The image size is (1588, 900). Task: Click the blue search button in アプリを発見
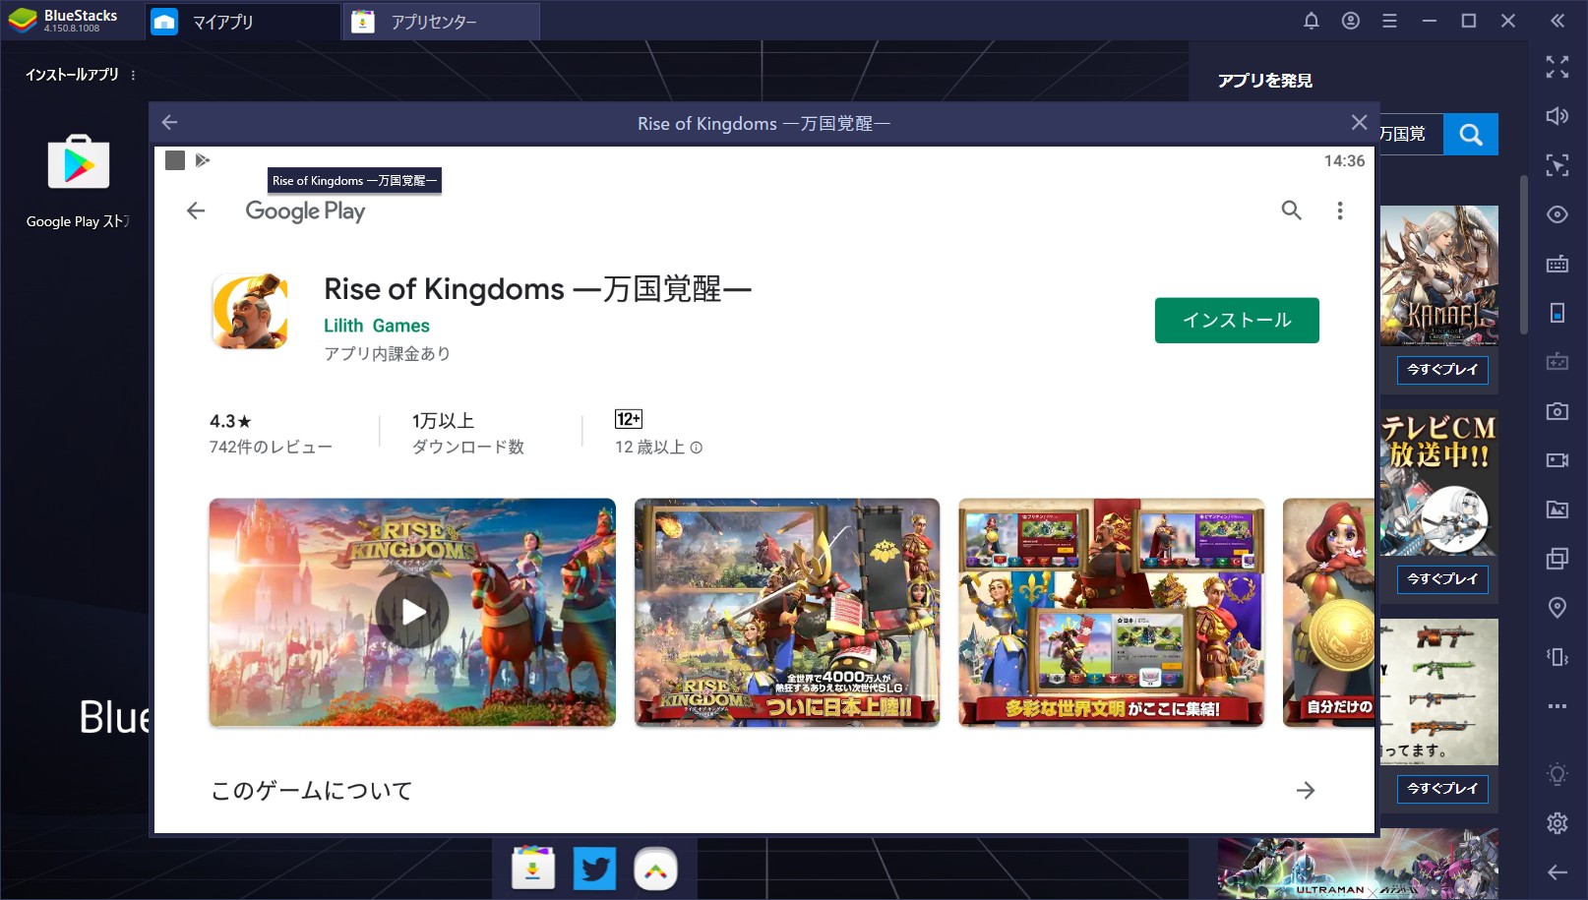click(1471, 134)
